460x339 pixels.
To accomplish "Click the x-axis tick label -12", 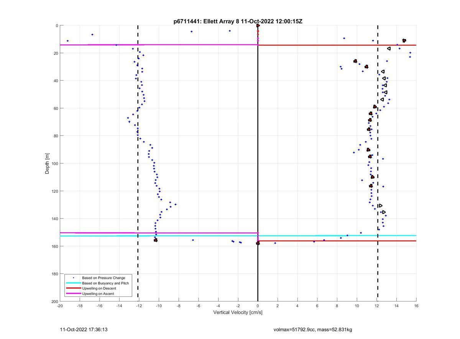I will coord(139,306).
